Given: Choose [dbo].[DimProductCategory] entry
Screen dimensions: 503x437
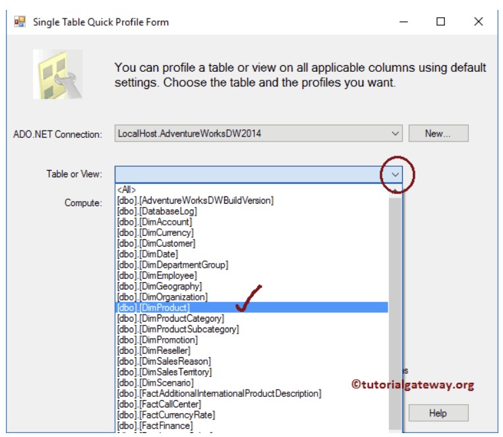Looking at the screenshot, I should (x=252, y=318).
